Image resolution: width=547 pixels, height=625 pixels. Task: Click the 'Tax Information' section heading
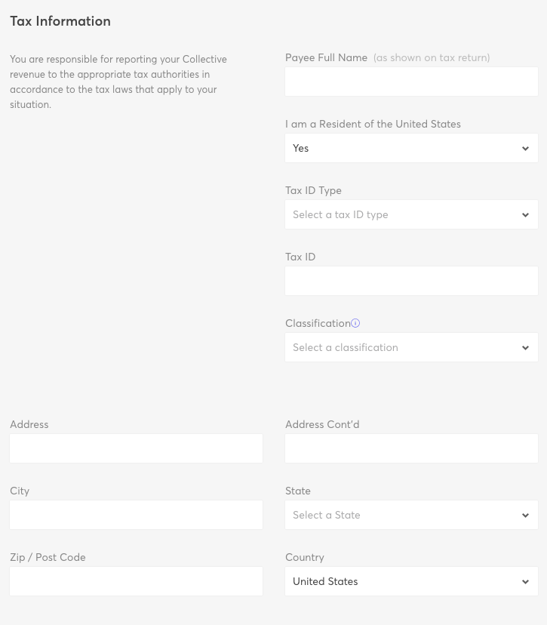pyautogui.click(x=60, y=21)
